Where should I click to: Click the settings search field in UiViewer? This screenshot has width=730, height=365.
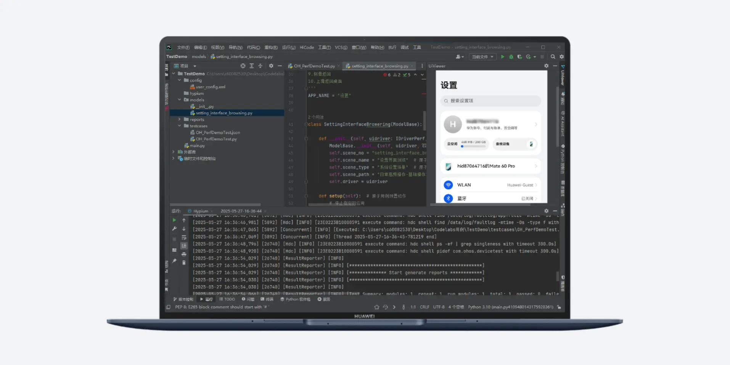coord(490,101)
